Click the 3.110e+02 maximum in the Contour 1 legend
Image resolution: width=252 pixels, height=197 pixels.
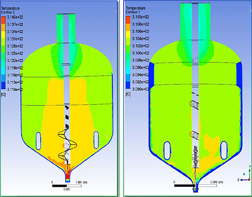[141, 17]
